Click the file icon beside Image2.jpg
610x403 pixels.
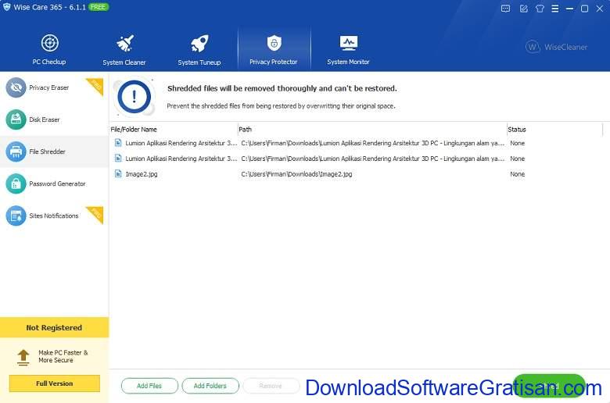[x=118, y=173]
